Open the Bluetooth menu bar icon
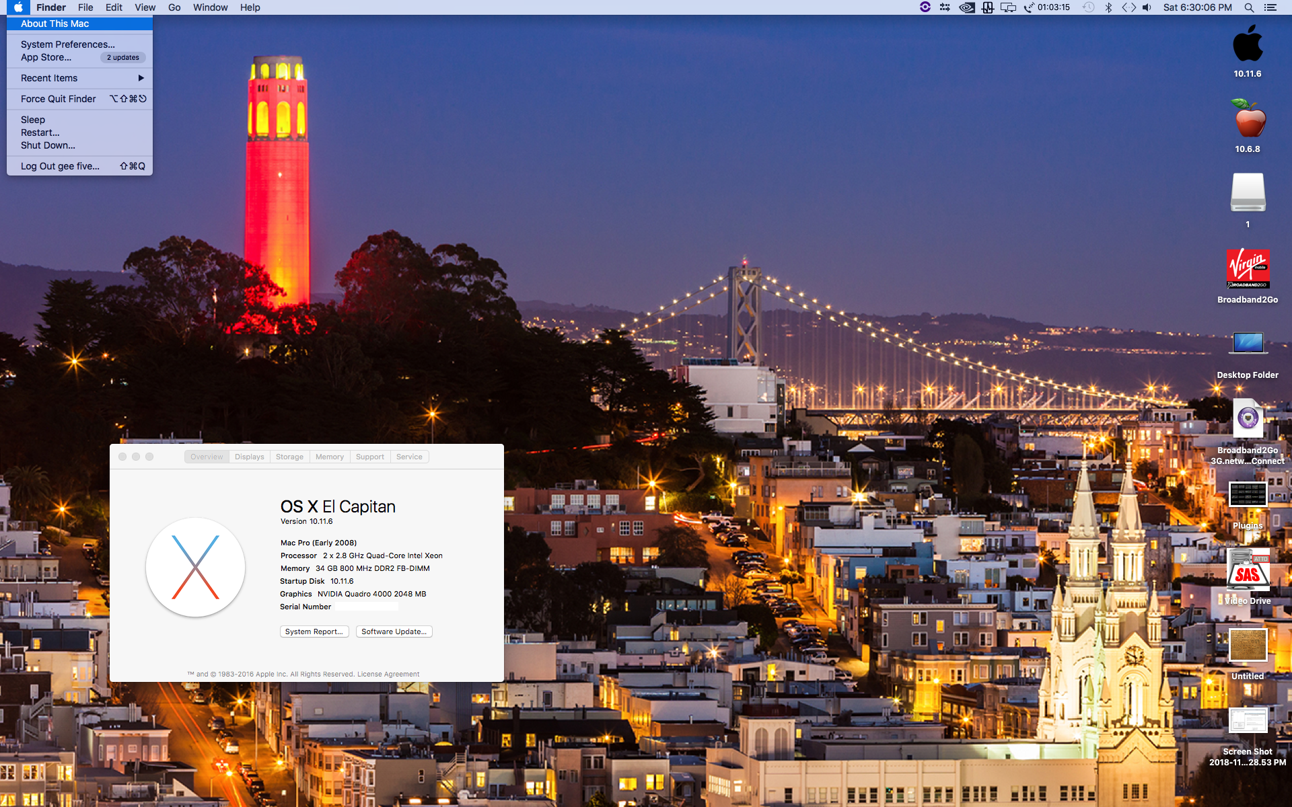This screenshot has height=807, width=1292. tap(1108, 7)
